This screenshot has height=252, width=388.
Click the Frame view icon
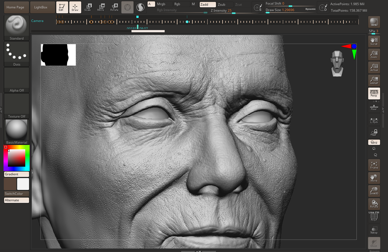[374, 165]
